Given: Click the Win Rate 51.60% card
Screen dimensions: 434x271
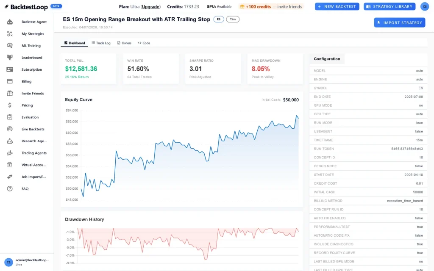Looking at the screenshot, I should click(x=151, y=69).
